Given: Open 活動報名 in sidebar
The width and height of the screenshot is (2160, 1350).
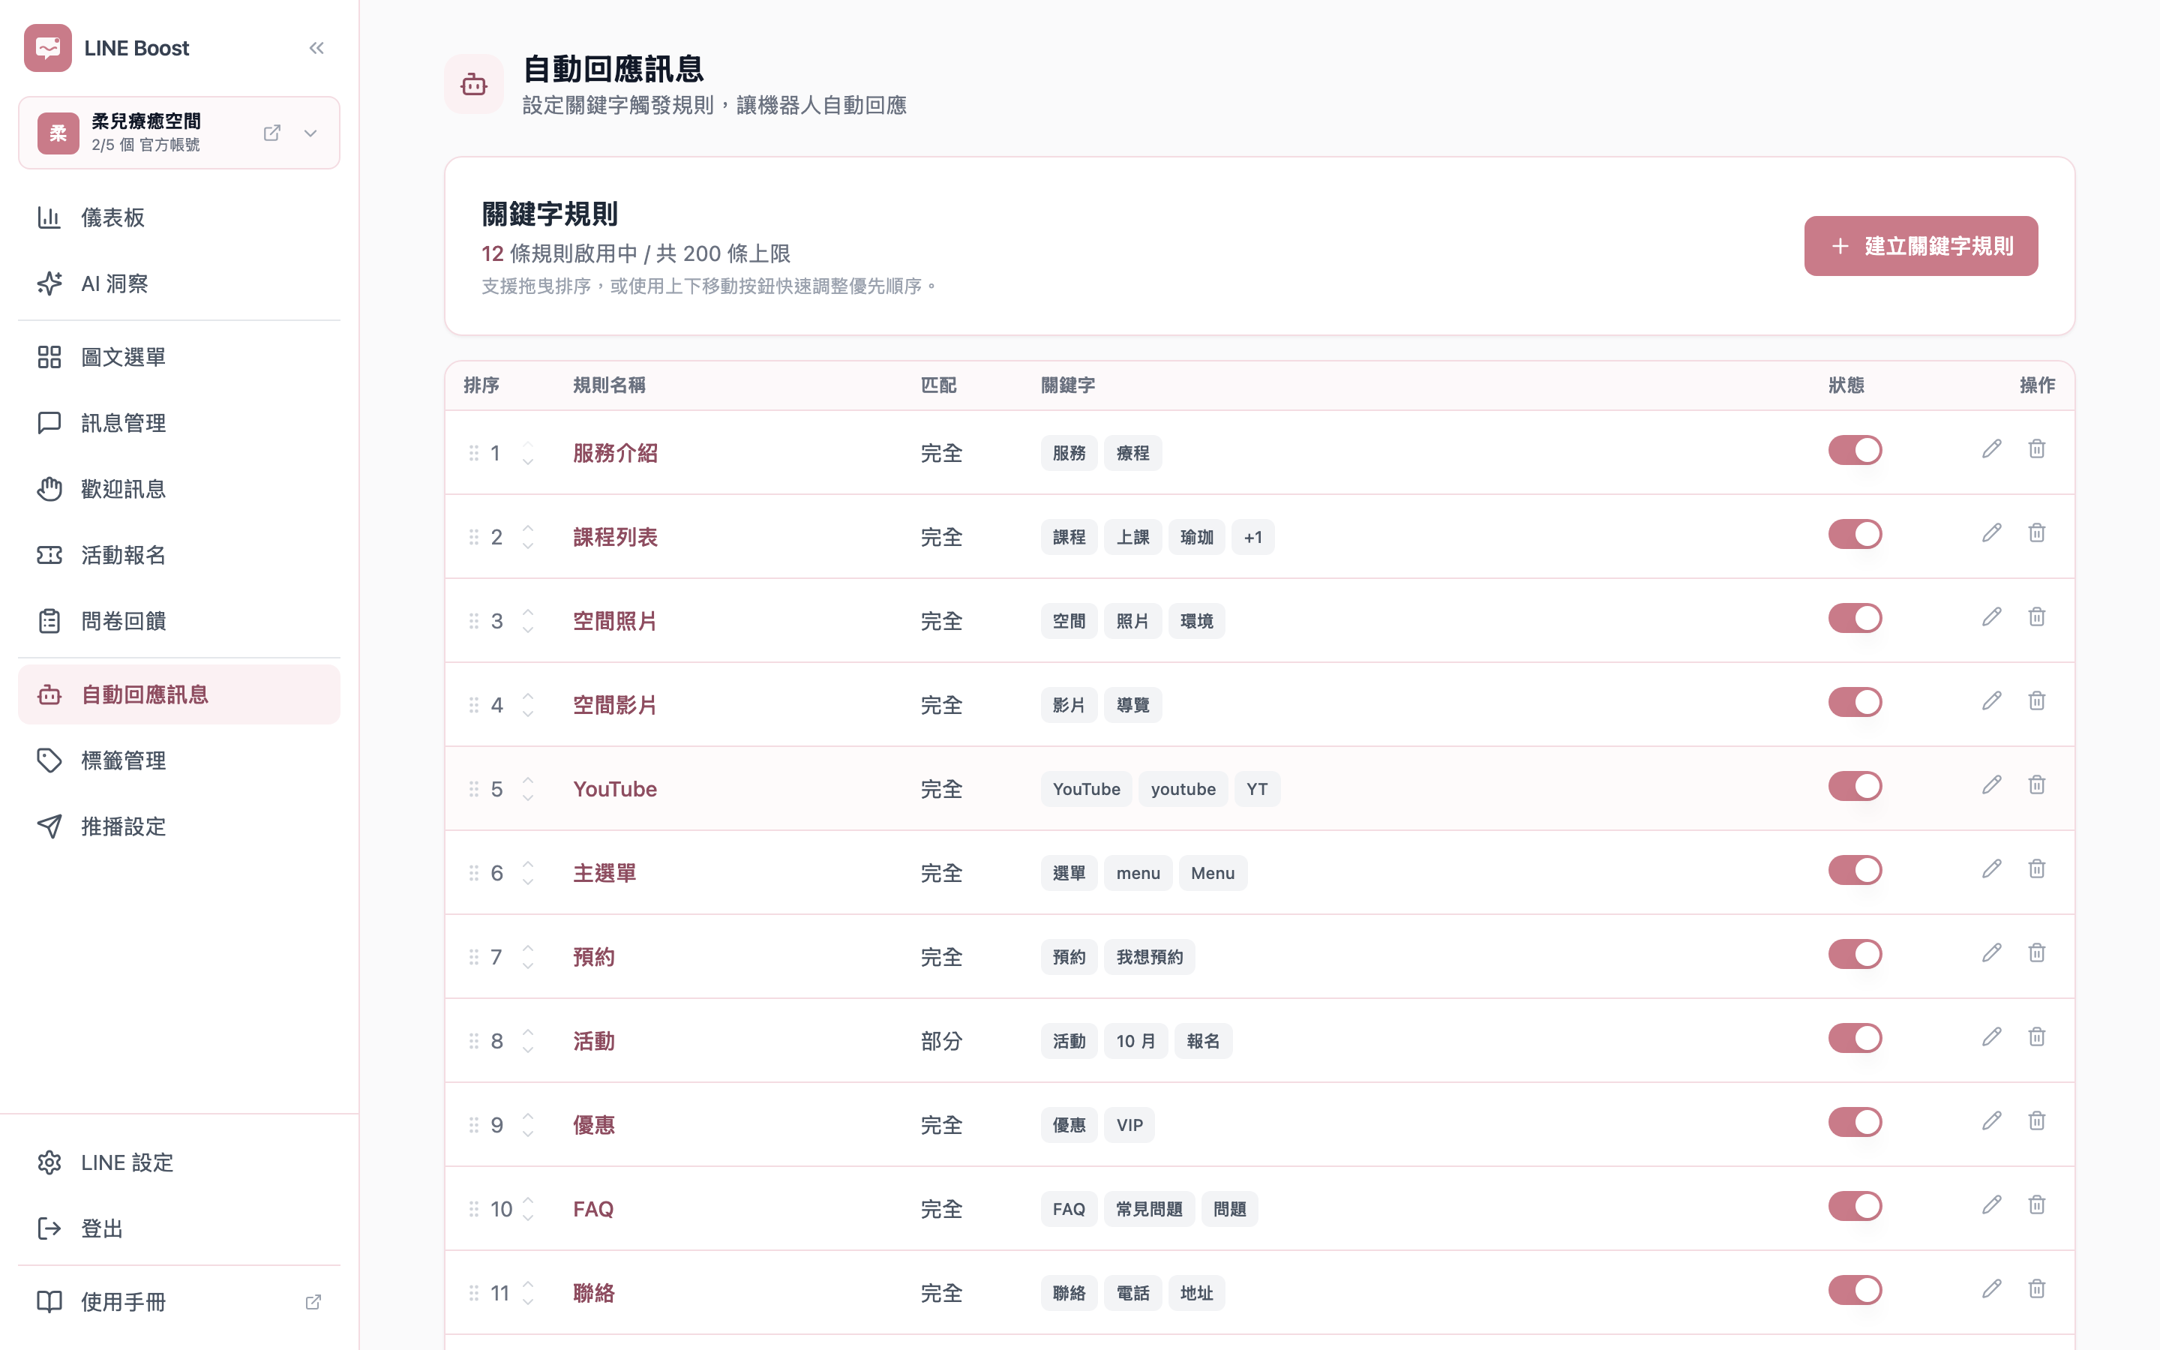Looking at the screenshot, I should 178,555.
